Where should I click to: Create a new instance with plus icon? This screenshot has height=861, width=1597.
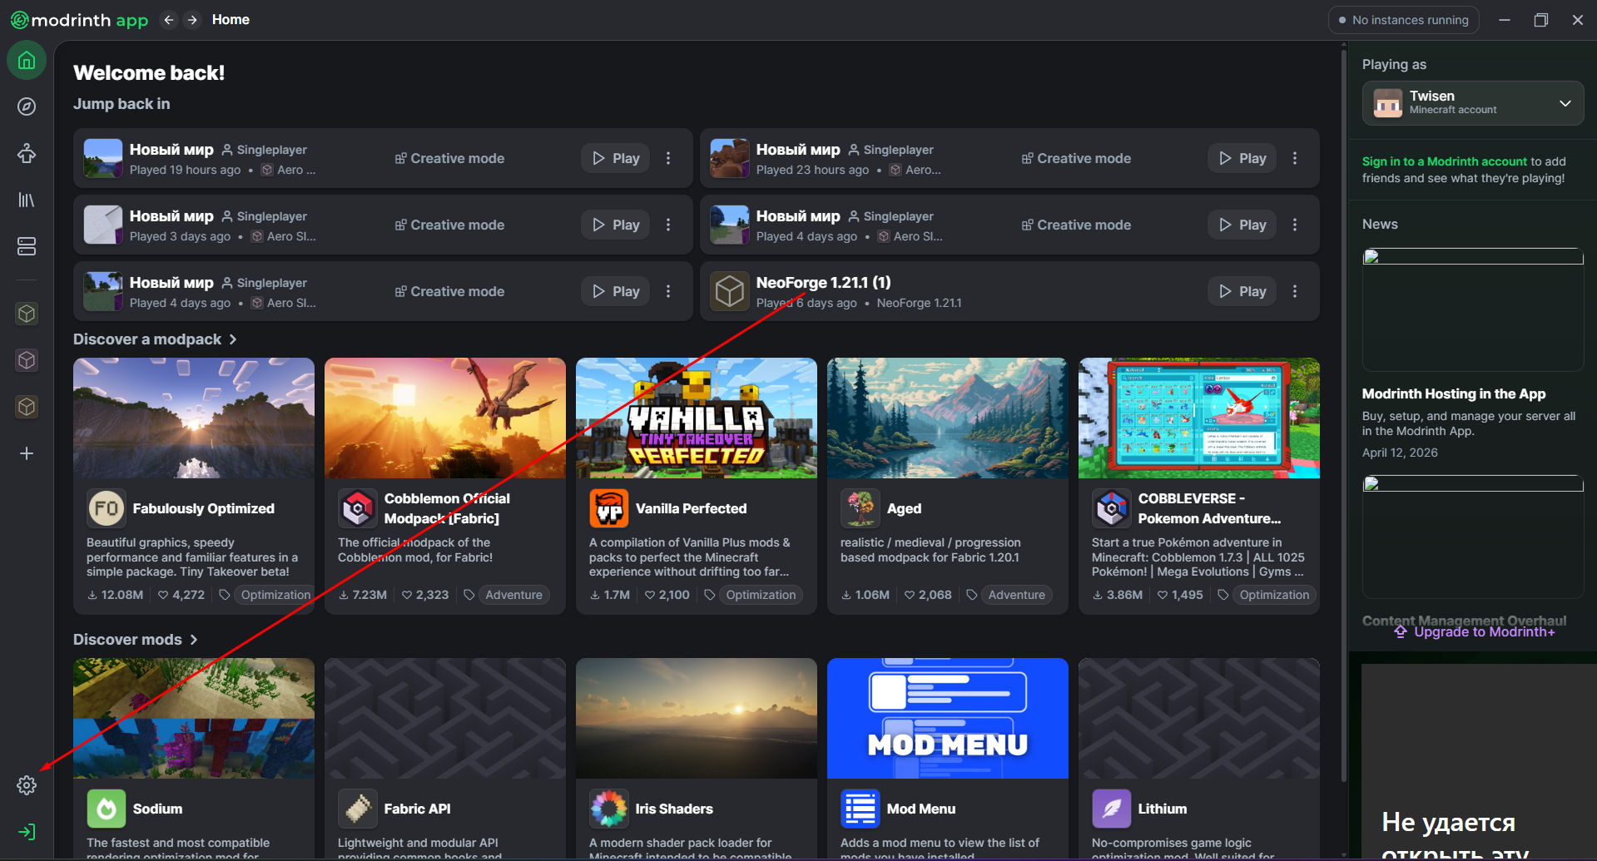(x=27, y=453)
